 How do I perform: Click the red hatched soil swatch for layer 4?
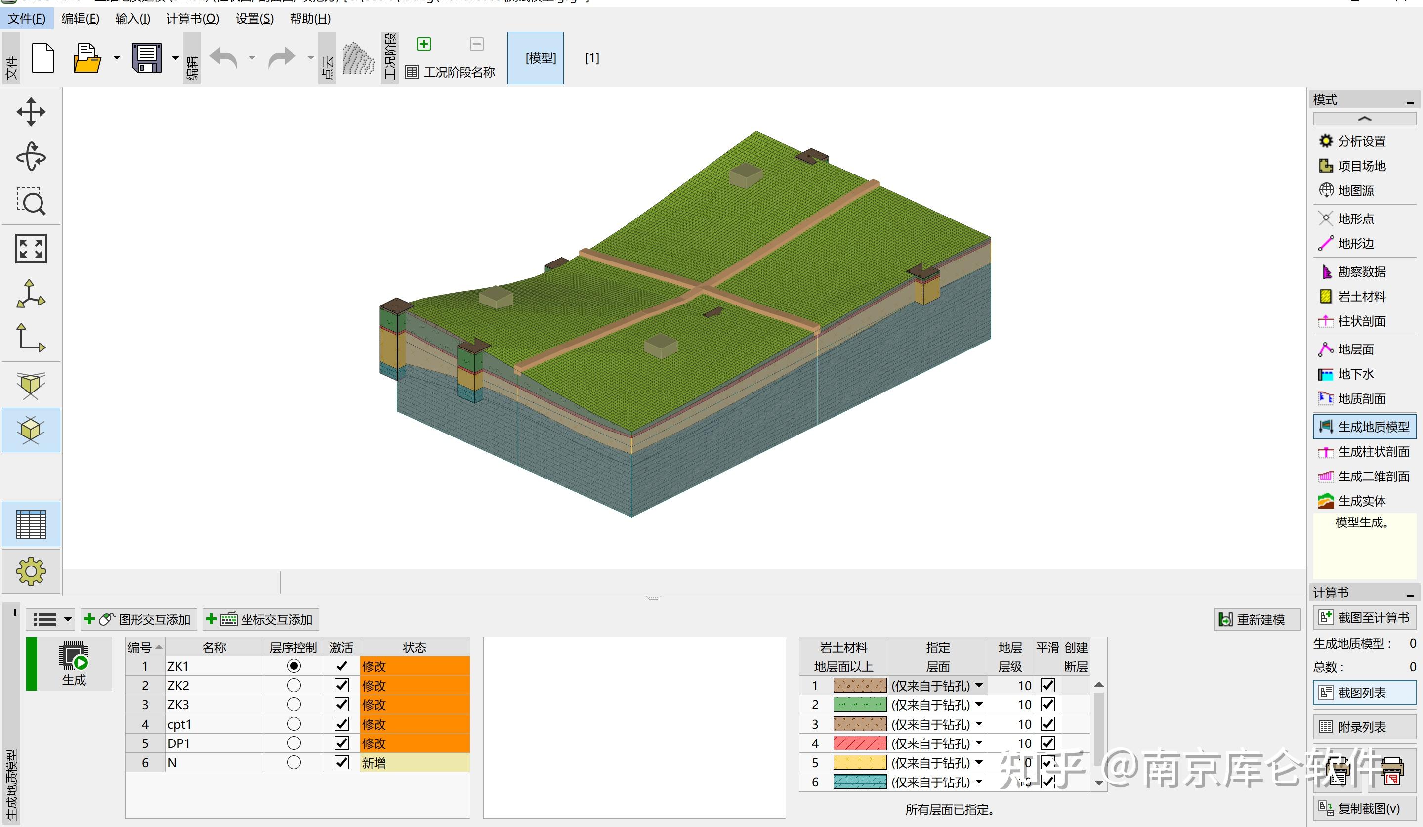tap(859, 743)
